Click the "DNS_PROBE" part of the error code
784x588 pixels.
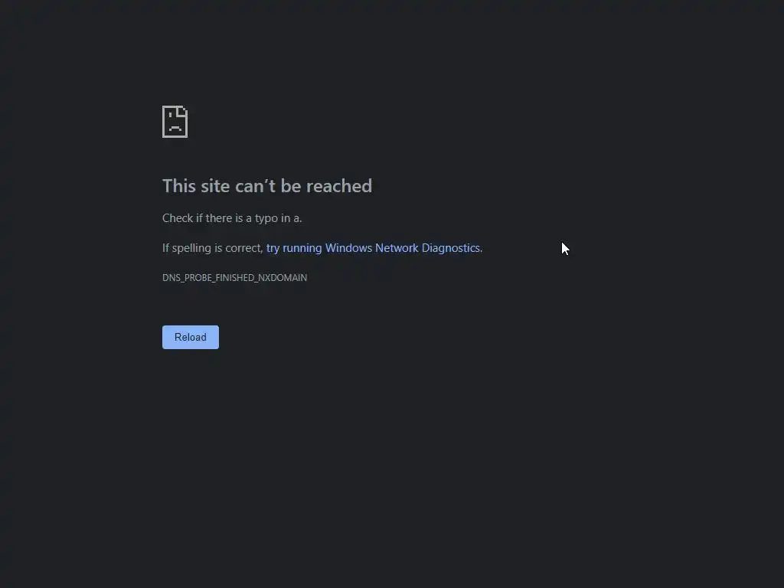[188, 277]
